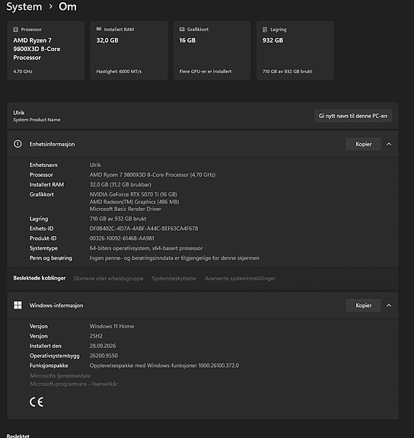This screenshot has width=414, height=438.
Task: Go back to System in breadcrumb
Action: coord(24,6)
